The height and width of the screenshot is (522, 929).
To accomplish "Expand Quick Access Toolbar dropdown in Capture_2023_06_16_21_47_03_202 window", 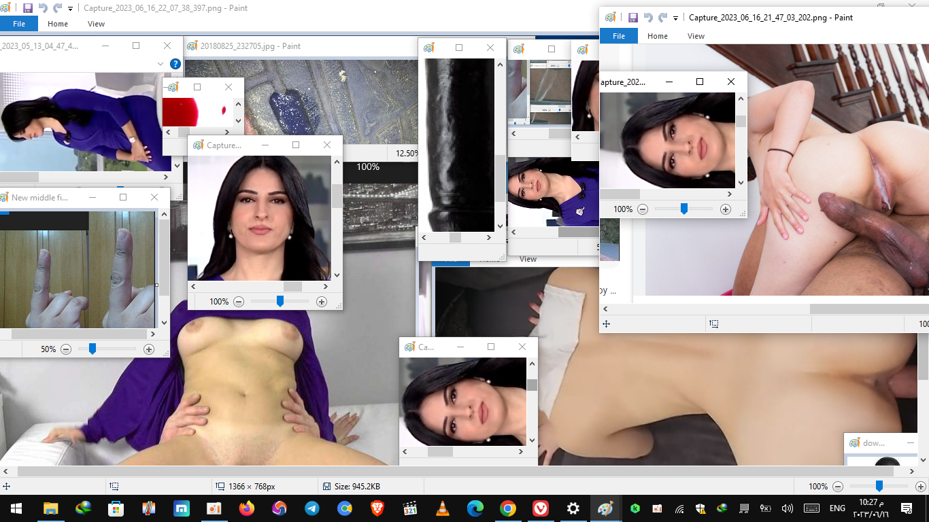I will [675, 18].
